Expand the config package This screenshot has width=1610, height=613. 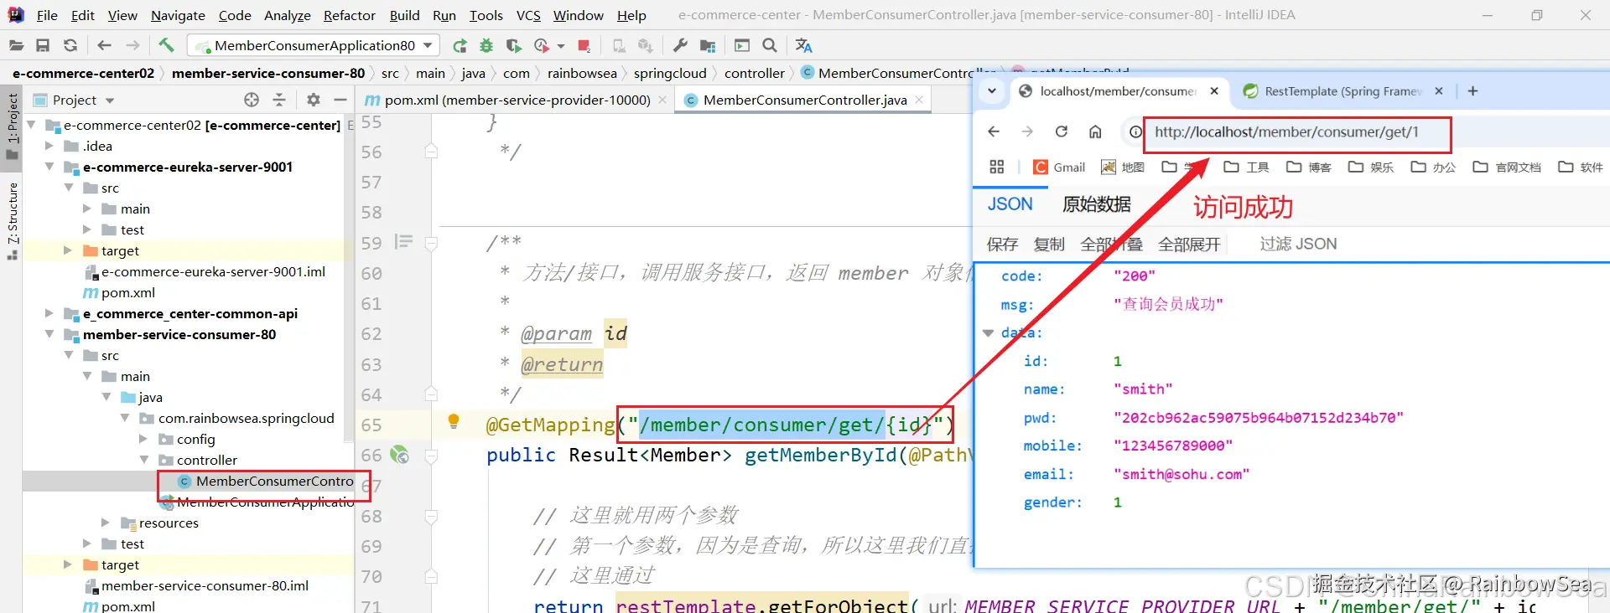click(x=143, y=439)
